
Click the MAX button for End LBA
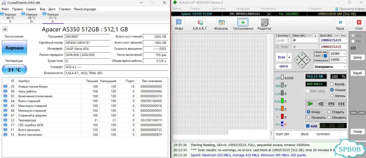click(343, 35)
